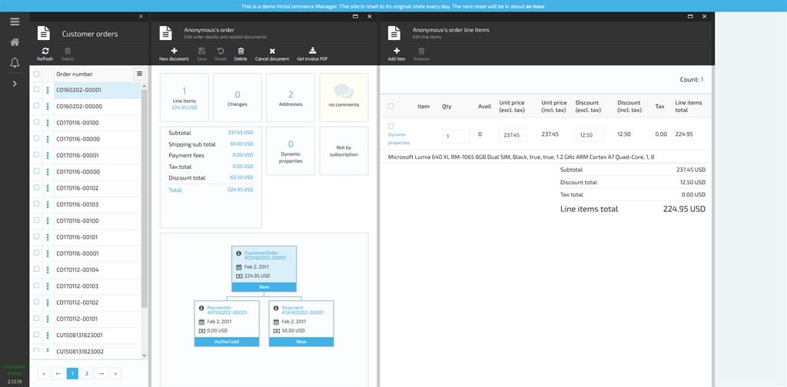787x387 pixels.
Task: Click Cancel document button
Action: 272,55
